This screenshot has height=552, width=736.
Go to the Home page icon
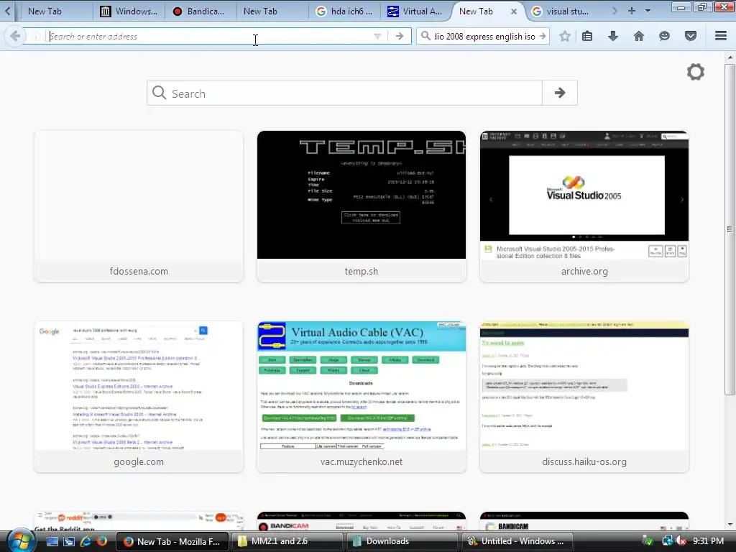coord(639,36)
